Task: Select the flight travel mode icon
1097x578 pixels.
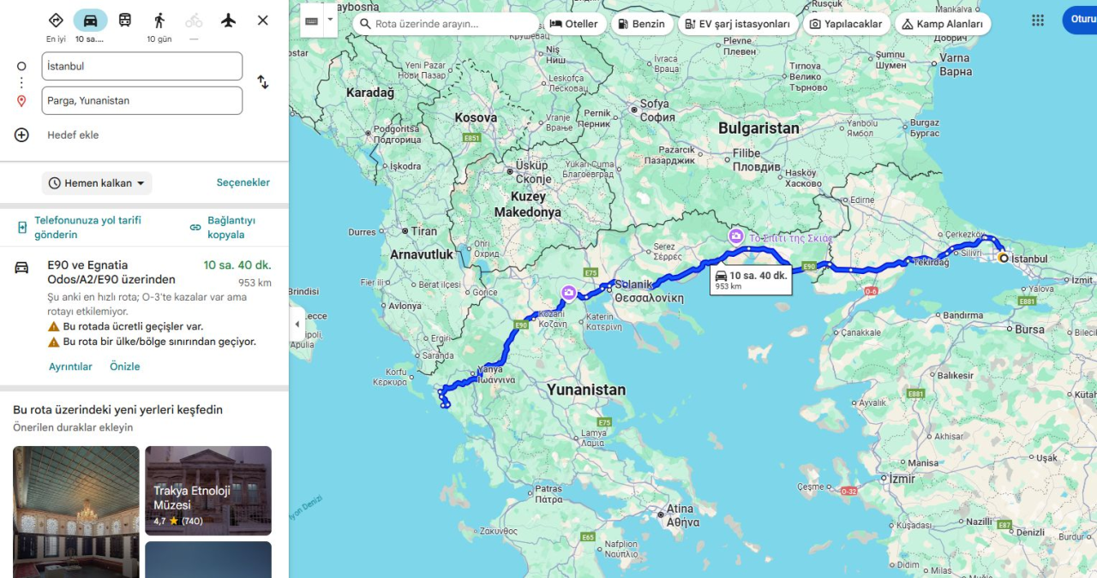Action: (228, 20)
